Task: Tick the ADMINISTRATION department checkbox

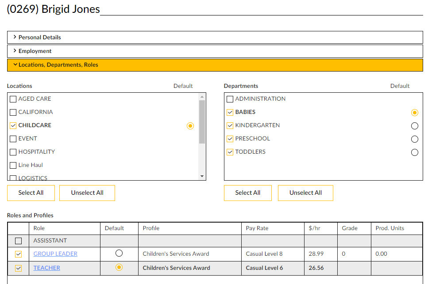Action: coord(230,99)
